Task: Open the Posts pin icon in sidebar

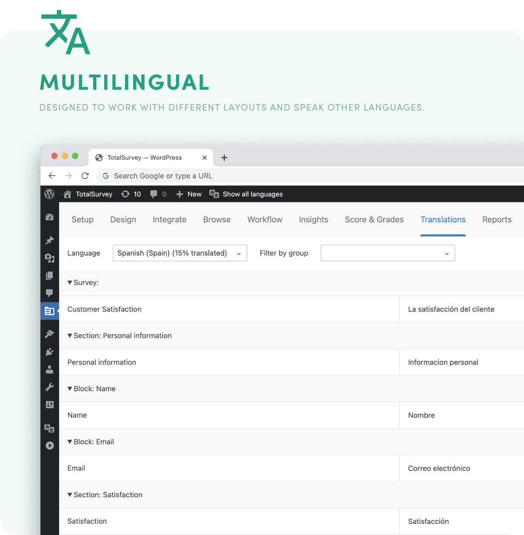Action: (49, 240)
